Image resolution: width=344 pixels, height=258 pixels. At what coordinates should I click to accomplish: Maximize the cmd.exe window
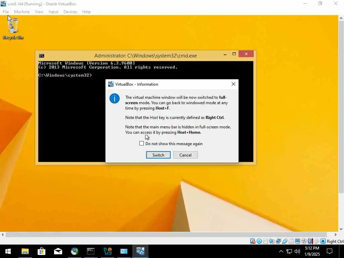click(x=234, y=54)
